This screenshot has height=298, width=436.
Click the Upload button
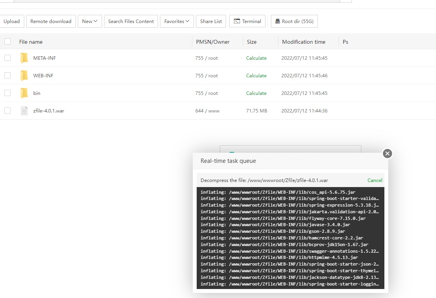coord(12,21)
